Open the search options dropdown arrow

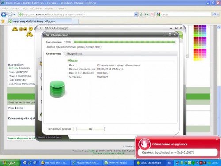[x=218, y=15]
